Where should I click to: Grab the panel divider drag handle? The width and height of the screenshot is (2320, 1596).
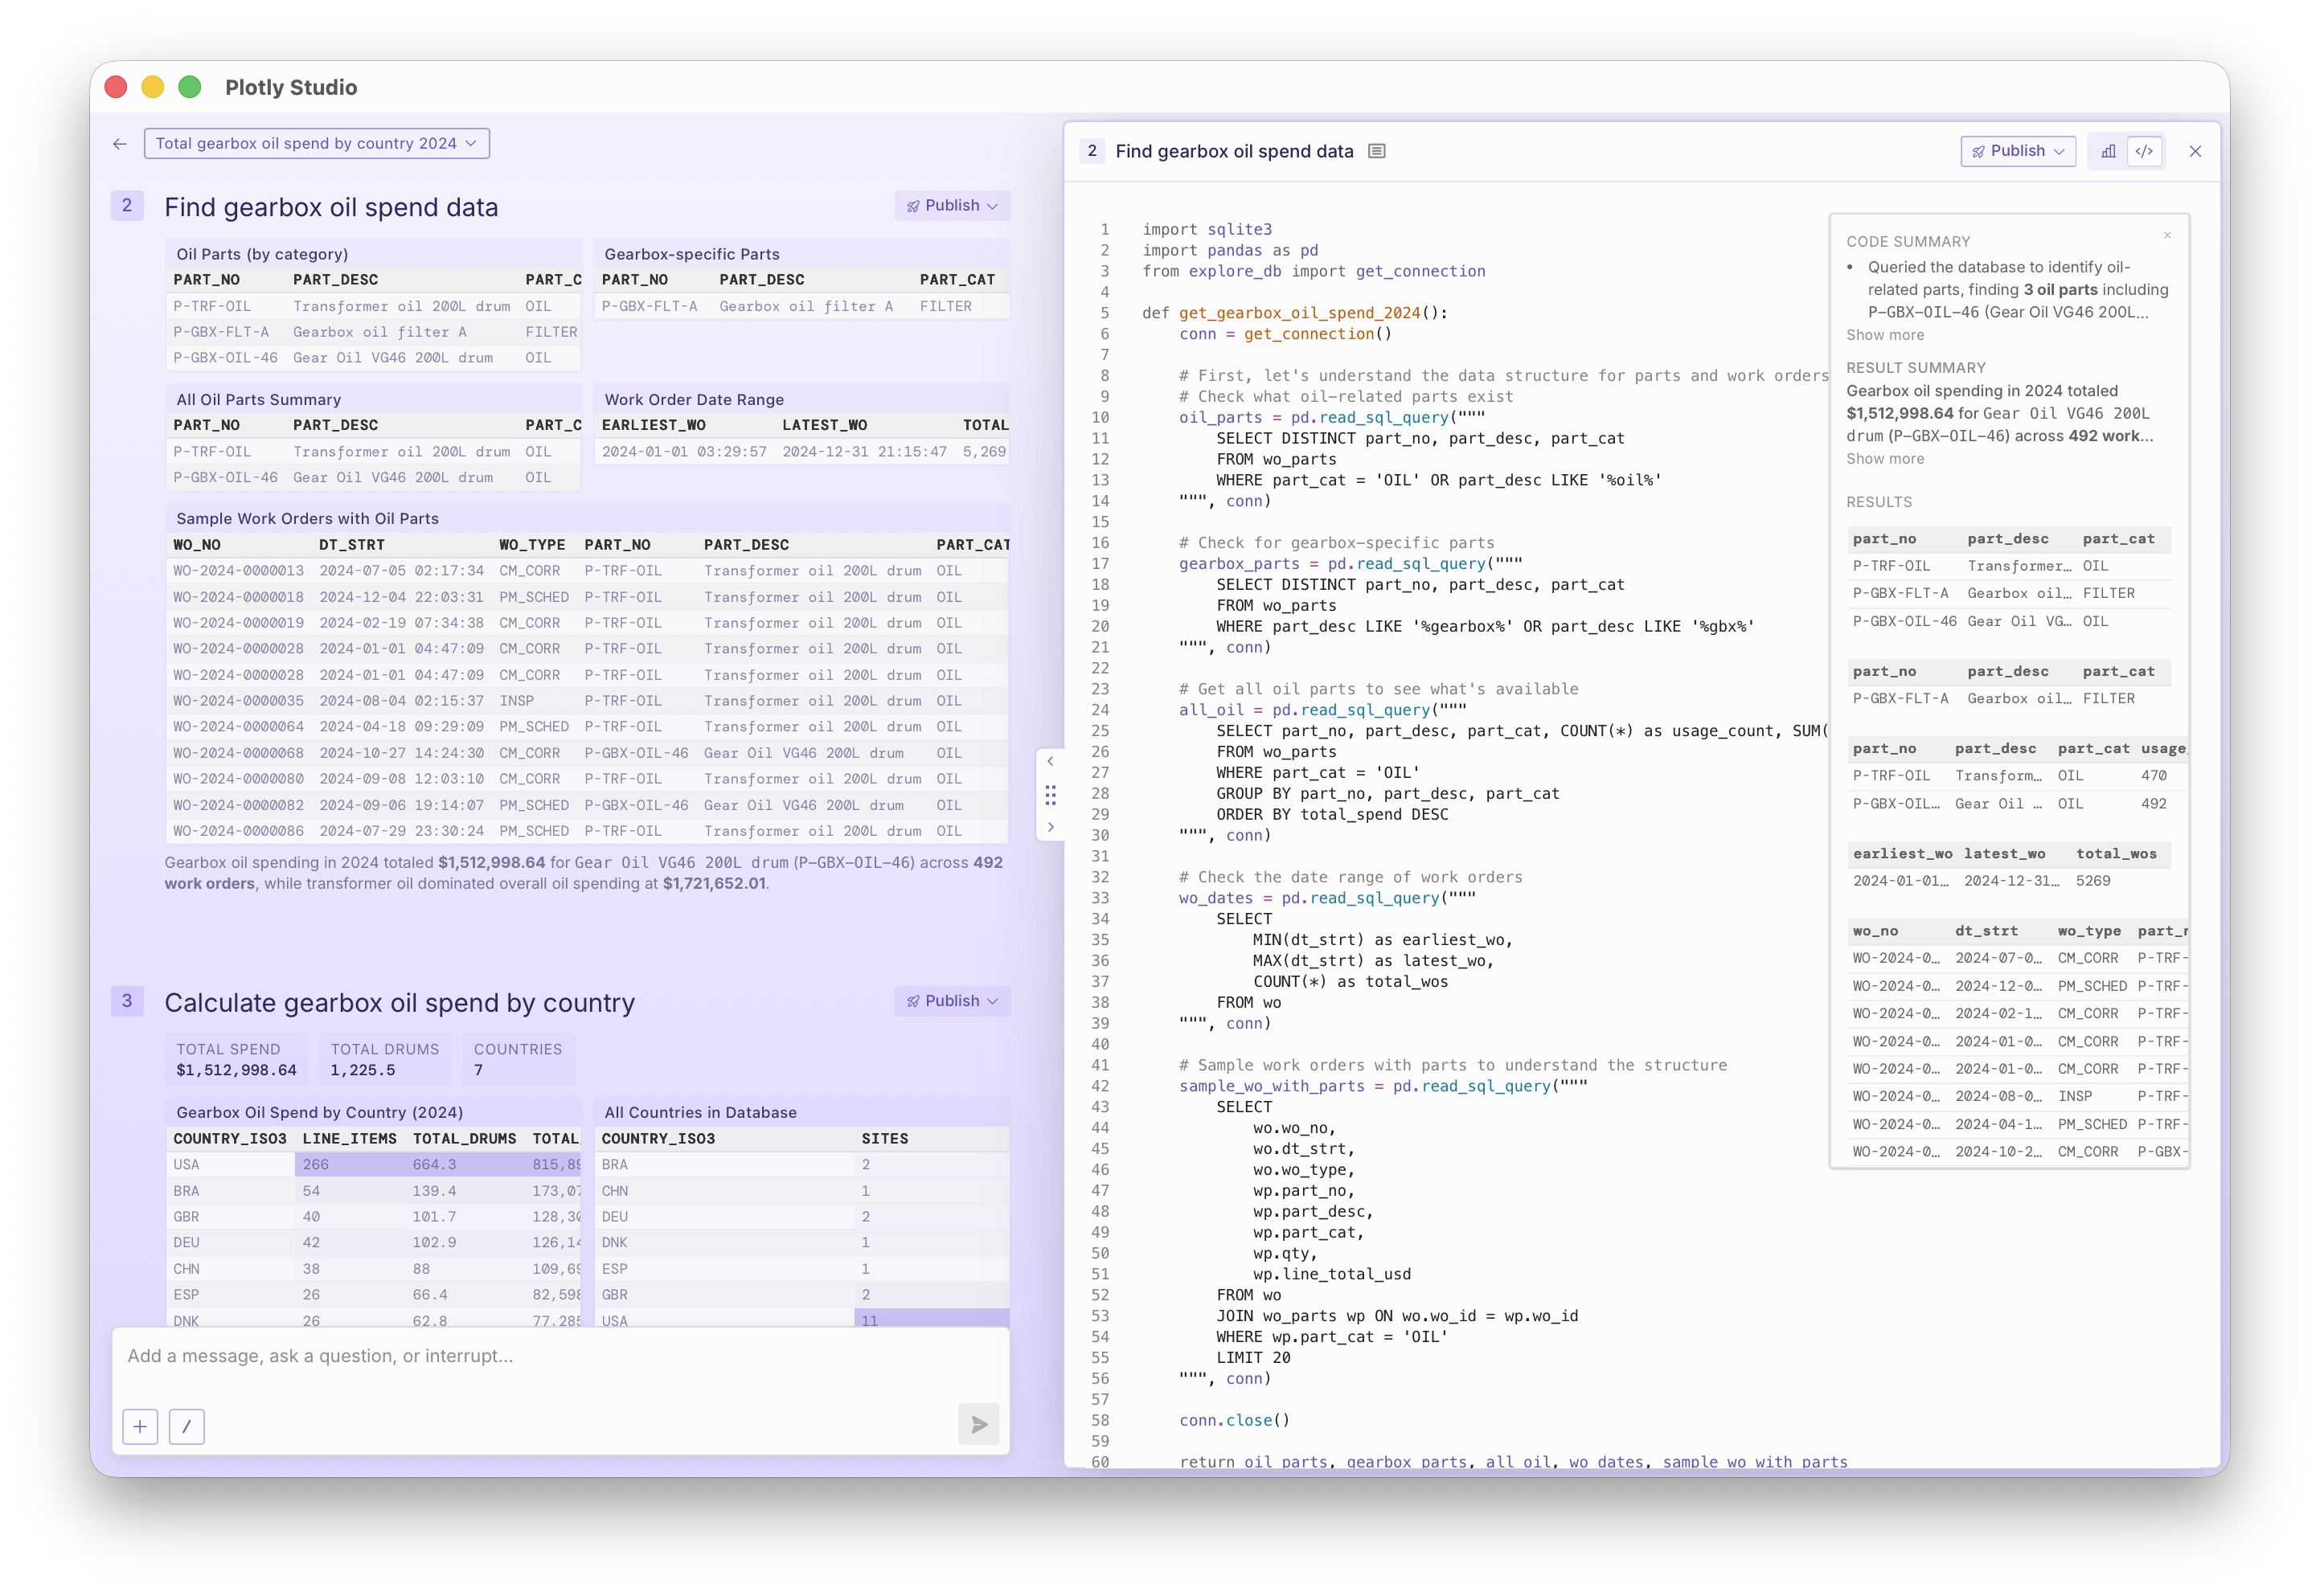pos(1051,795)
